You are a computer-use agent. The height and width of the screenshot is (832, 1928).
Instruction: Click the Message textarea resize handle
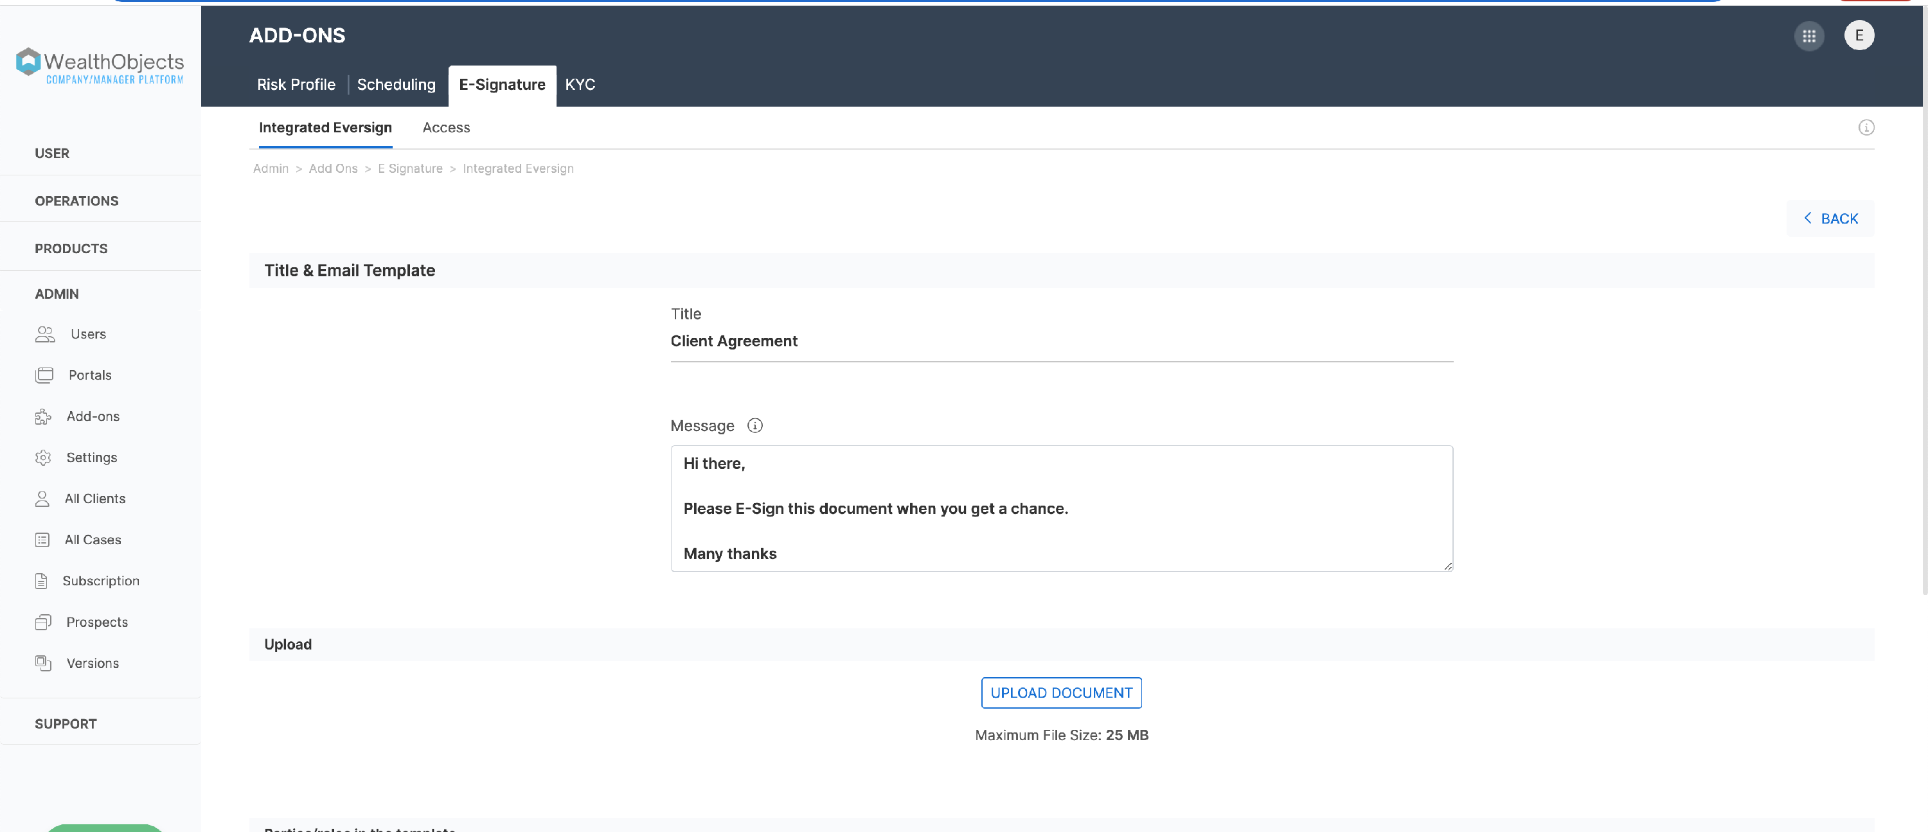[1447, 567]
